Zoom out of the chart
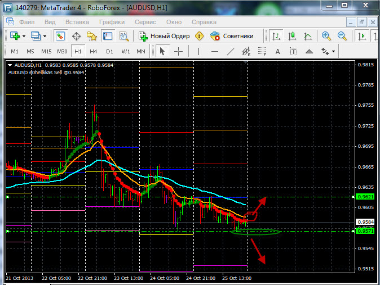Image resolution: width=380 pixels, height=285 pixels. coord(342,36)
